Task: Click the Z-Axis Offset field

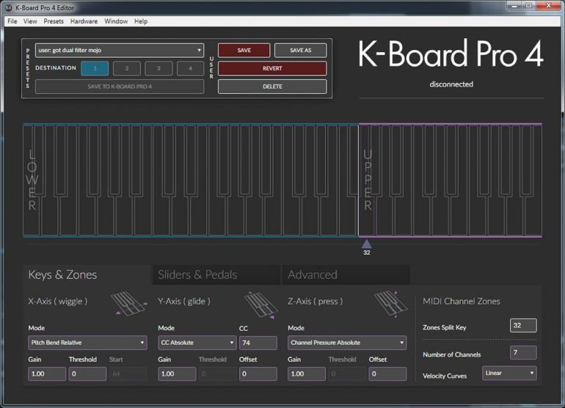Action: click(x=387, y=374)
